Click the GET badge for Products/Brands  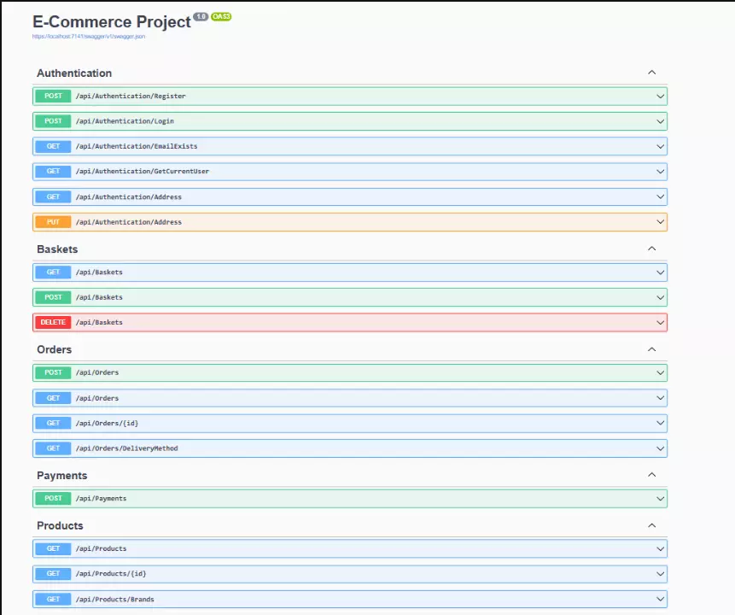(53, 600)
